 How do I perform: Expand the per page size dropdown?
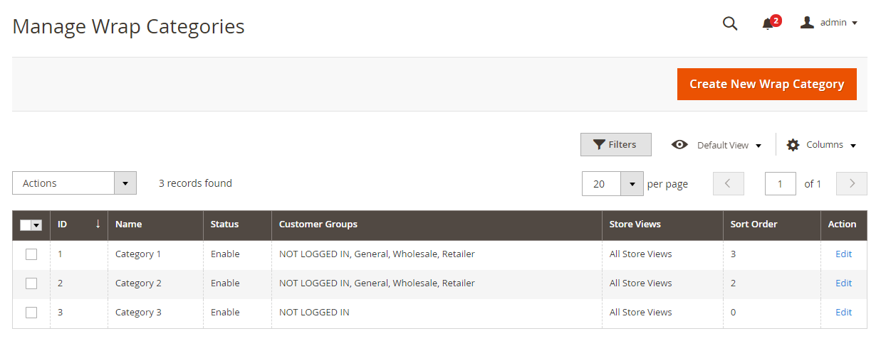tap(632, 184)
